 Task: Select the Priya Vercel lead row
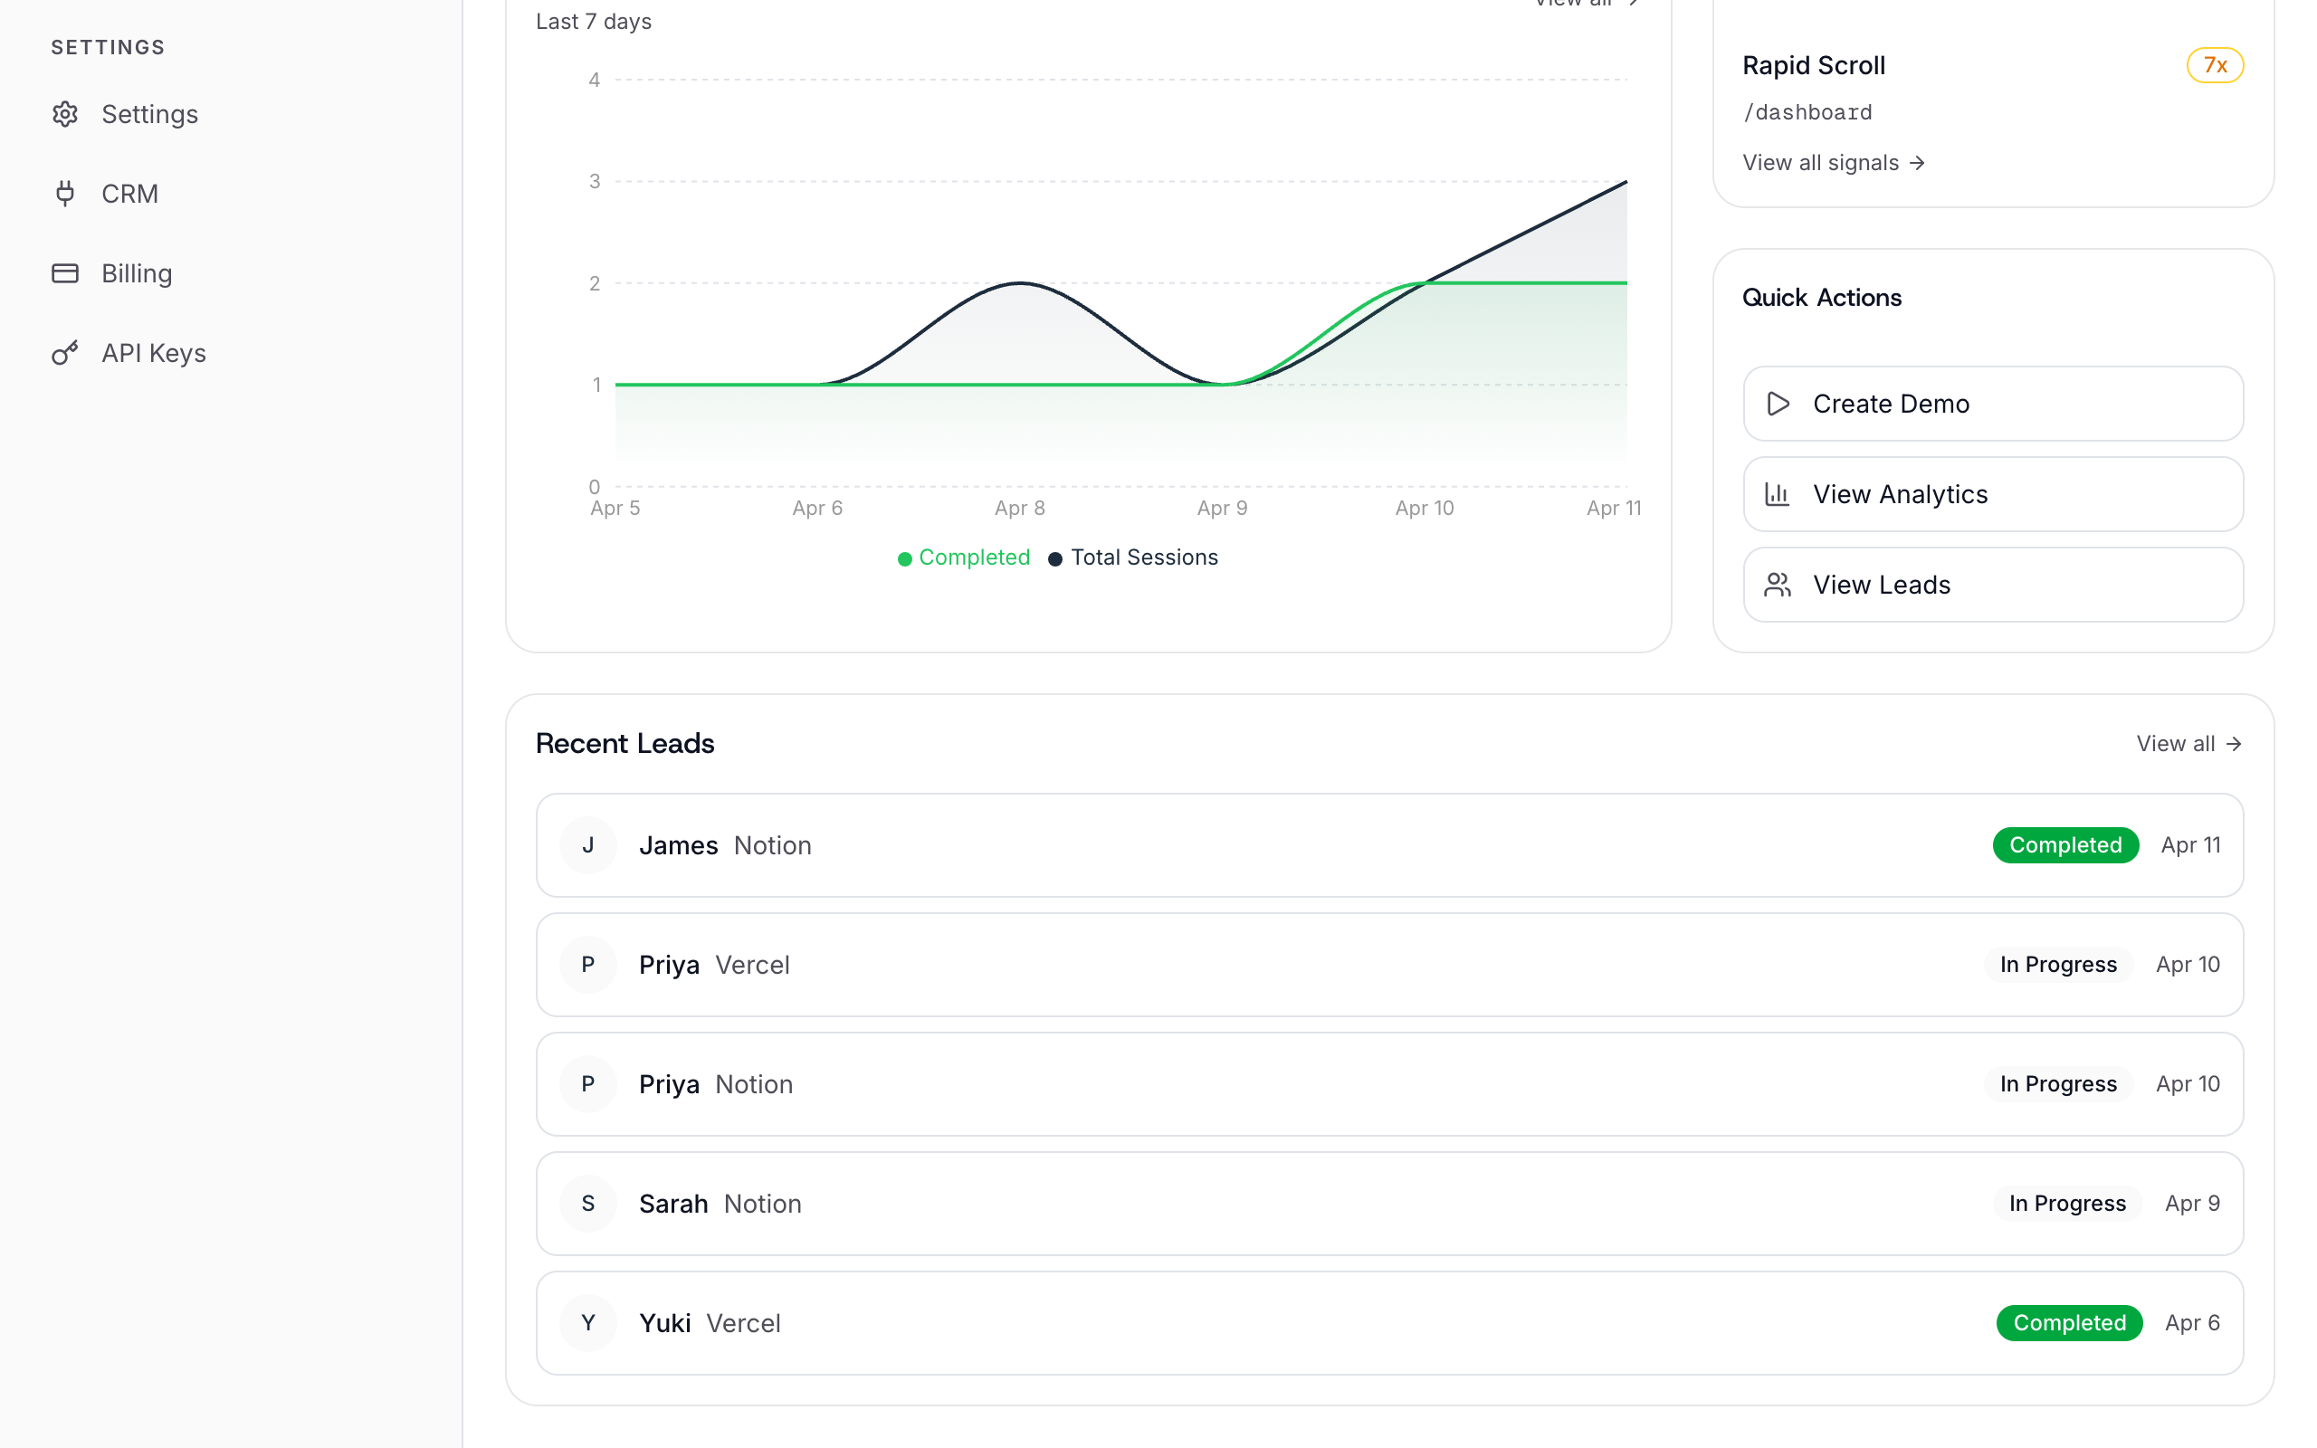pyautogui.click(x=1388, y=965)
